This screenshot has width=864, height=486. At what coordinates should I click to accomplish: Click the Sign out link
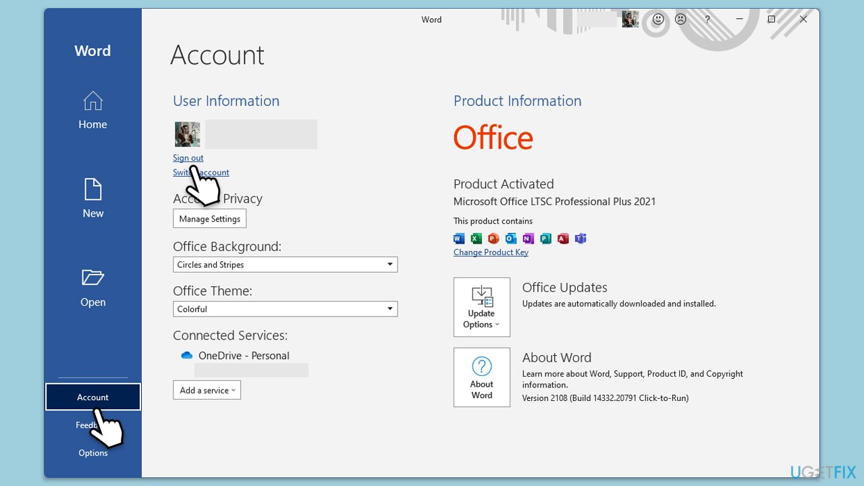click(188, 158)
